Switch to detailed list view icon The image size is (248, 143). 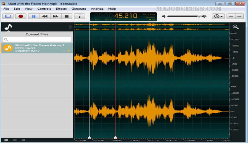[x=6, y=140]
